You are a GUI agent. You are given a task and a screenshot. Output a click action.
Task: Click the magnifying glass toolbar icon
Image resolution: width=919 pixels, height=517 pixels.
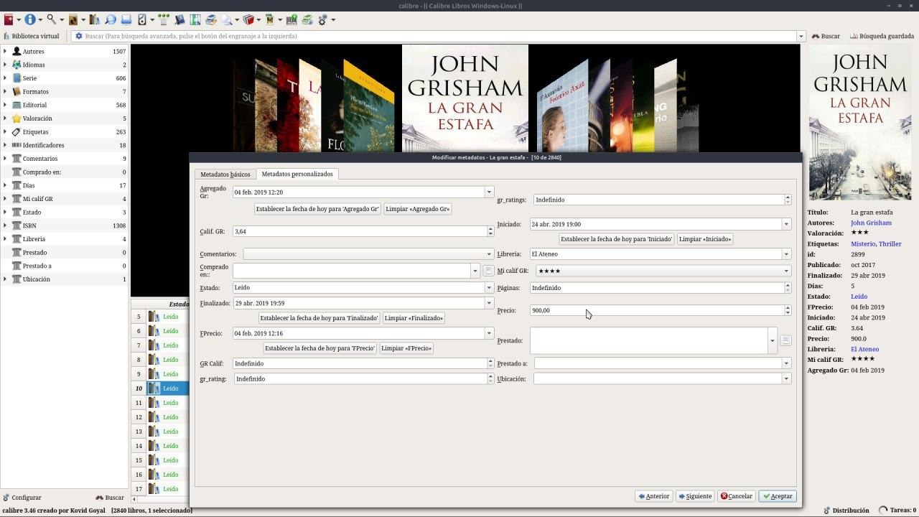point(52,19)
